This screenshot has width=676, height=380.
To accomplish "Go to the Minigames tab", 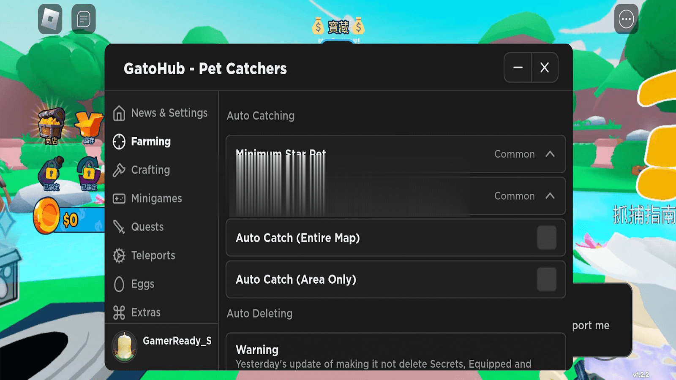I will (156, 198).
